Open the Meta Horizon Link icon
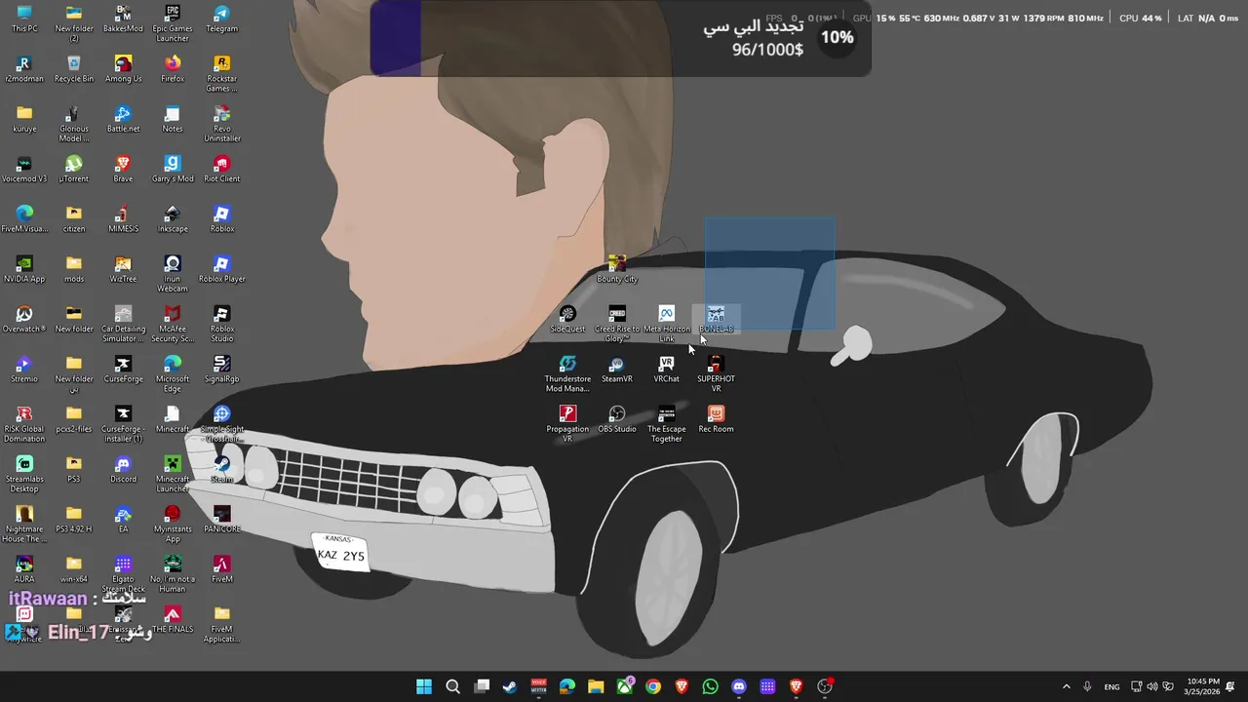The width and height of the screenshot is (1248, 702). [666, 324]
